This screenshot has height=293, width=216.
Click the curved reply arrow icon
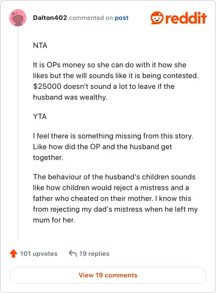pyautogui.click(x=73, y=254)
